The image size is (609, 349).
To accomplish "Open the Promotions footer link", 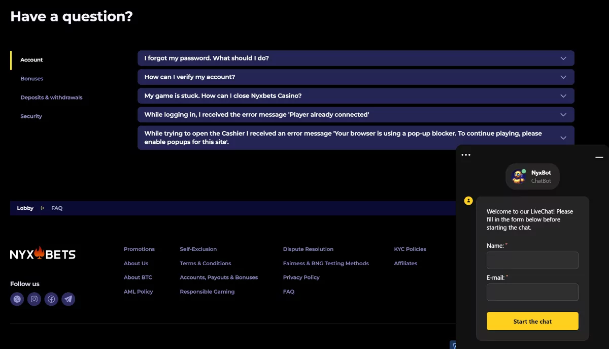I will click(x=139, y=249).
